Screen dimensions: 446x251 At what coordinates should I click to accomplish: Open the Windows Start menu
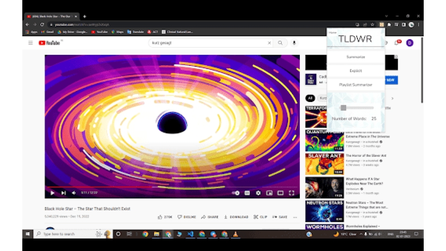28,234
